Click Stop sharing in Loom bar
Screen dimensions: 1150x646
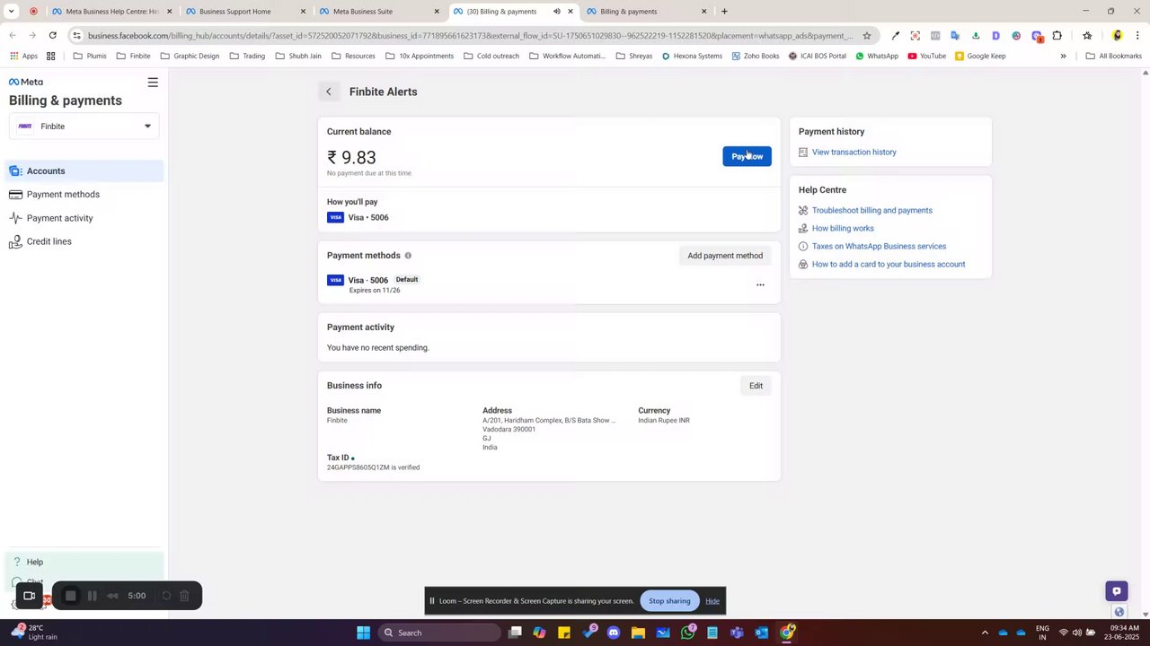pyautogui.click(x=669, y=601)
